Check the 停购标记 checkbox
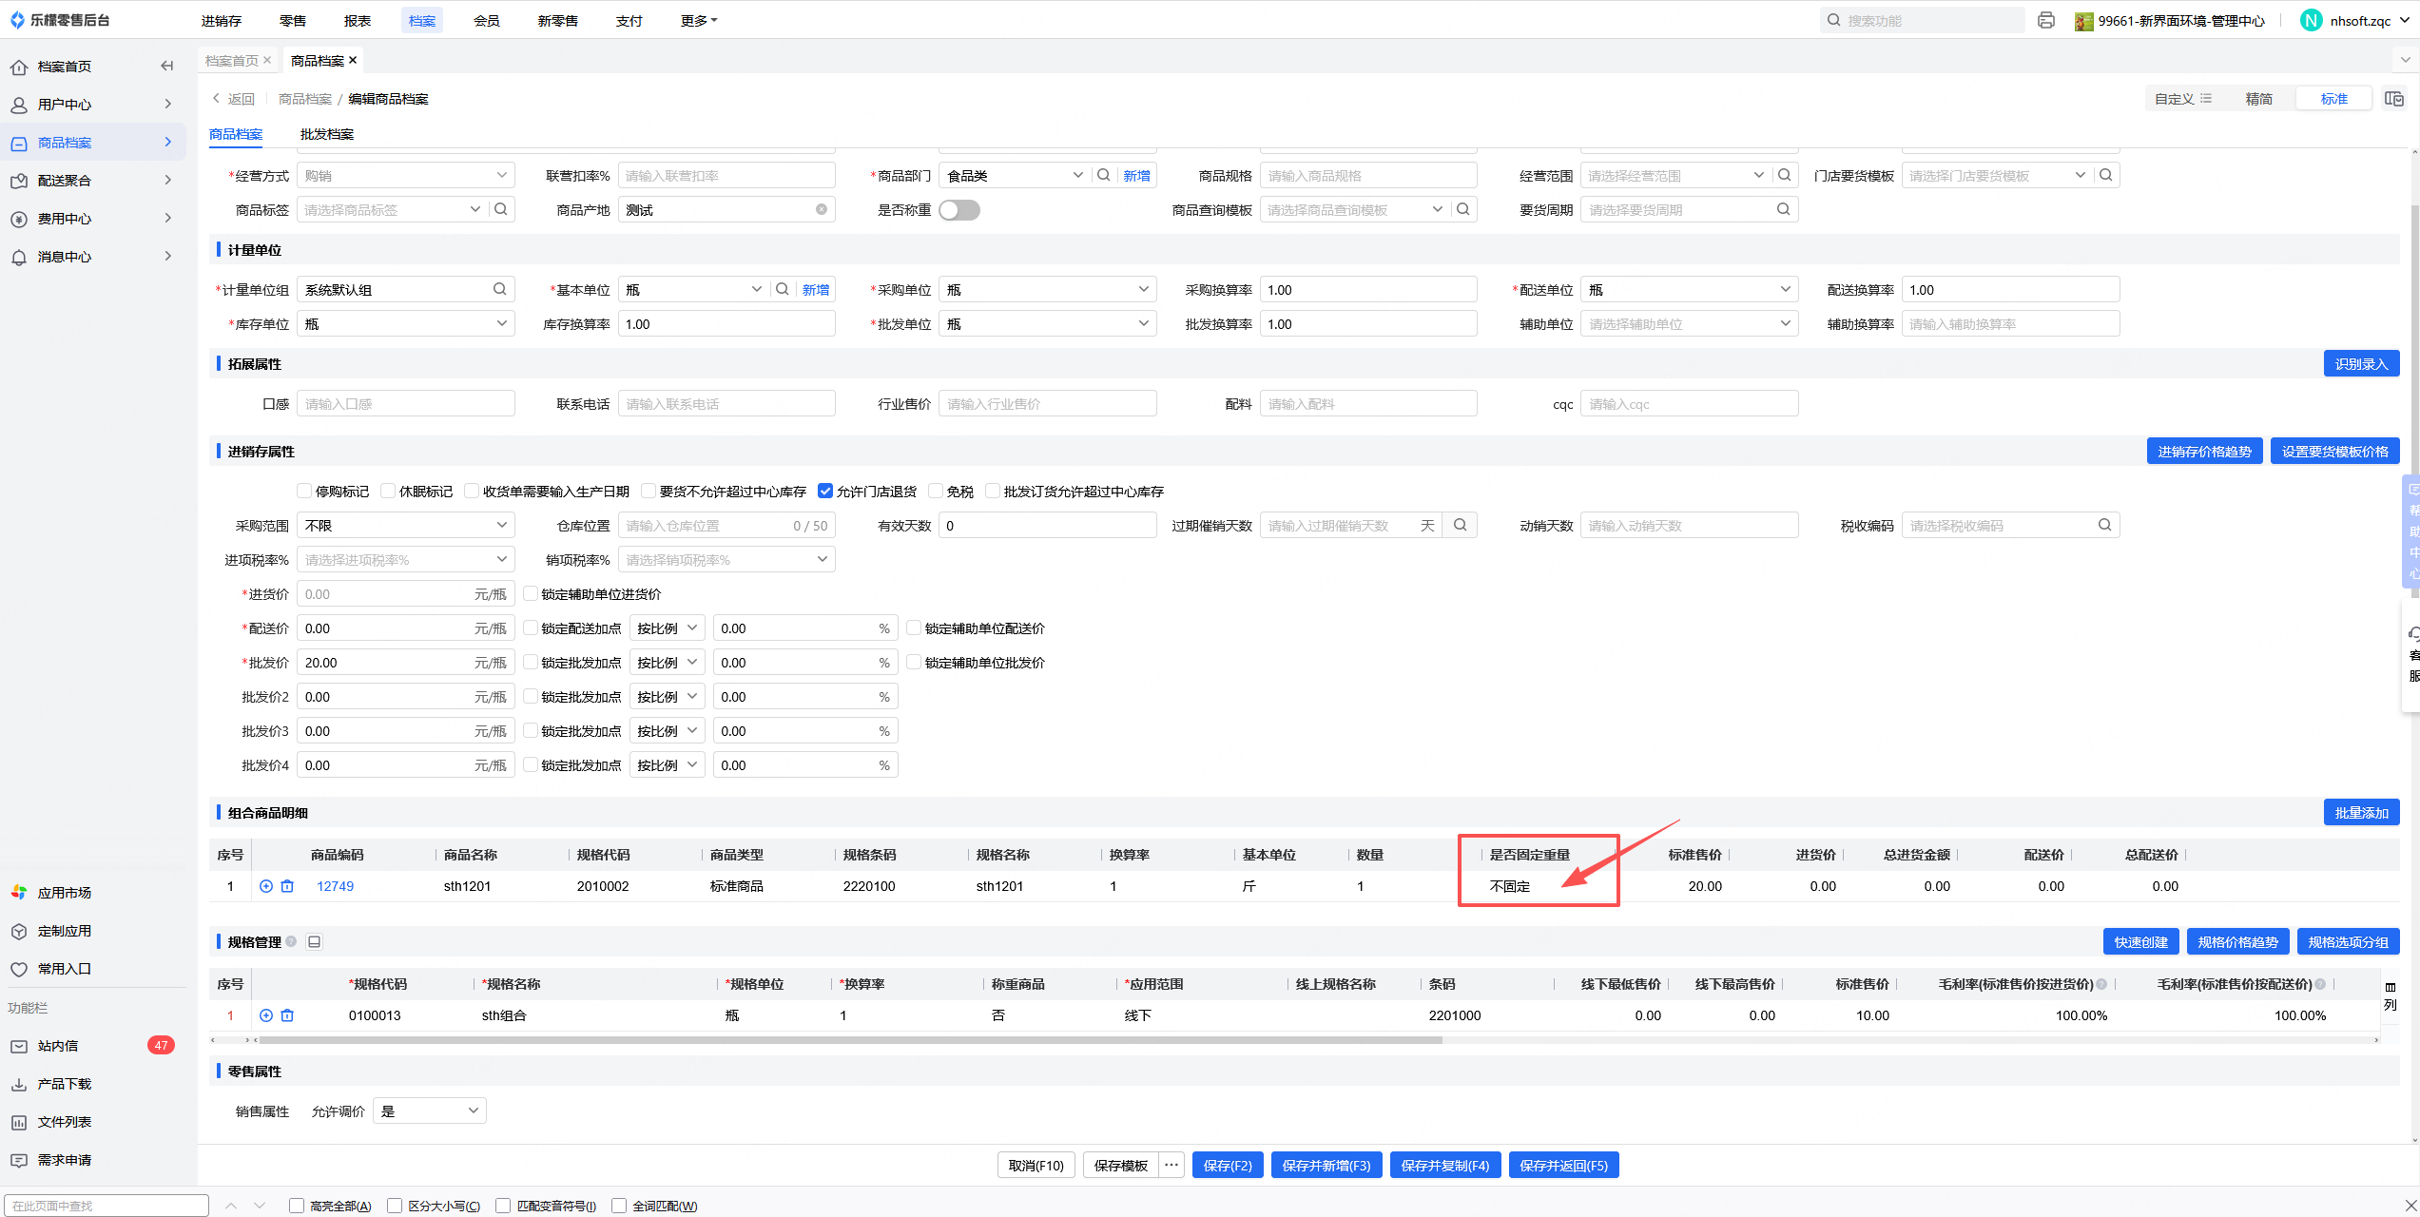Viewport: 2420px width, 1217px height. pos(304,492)
